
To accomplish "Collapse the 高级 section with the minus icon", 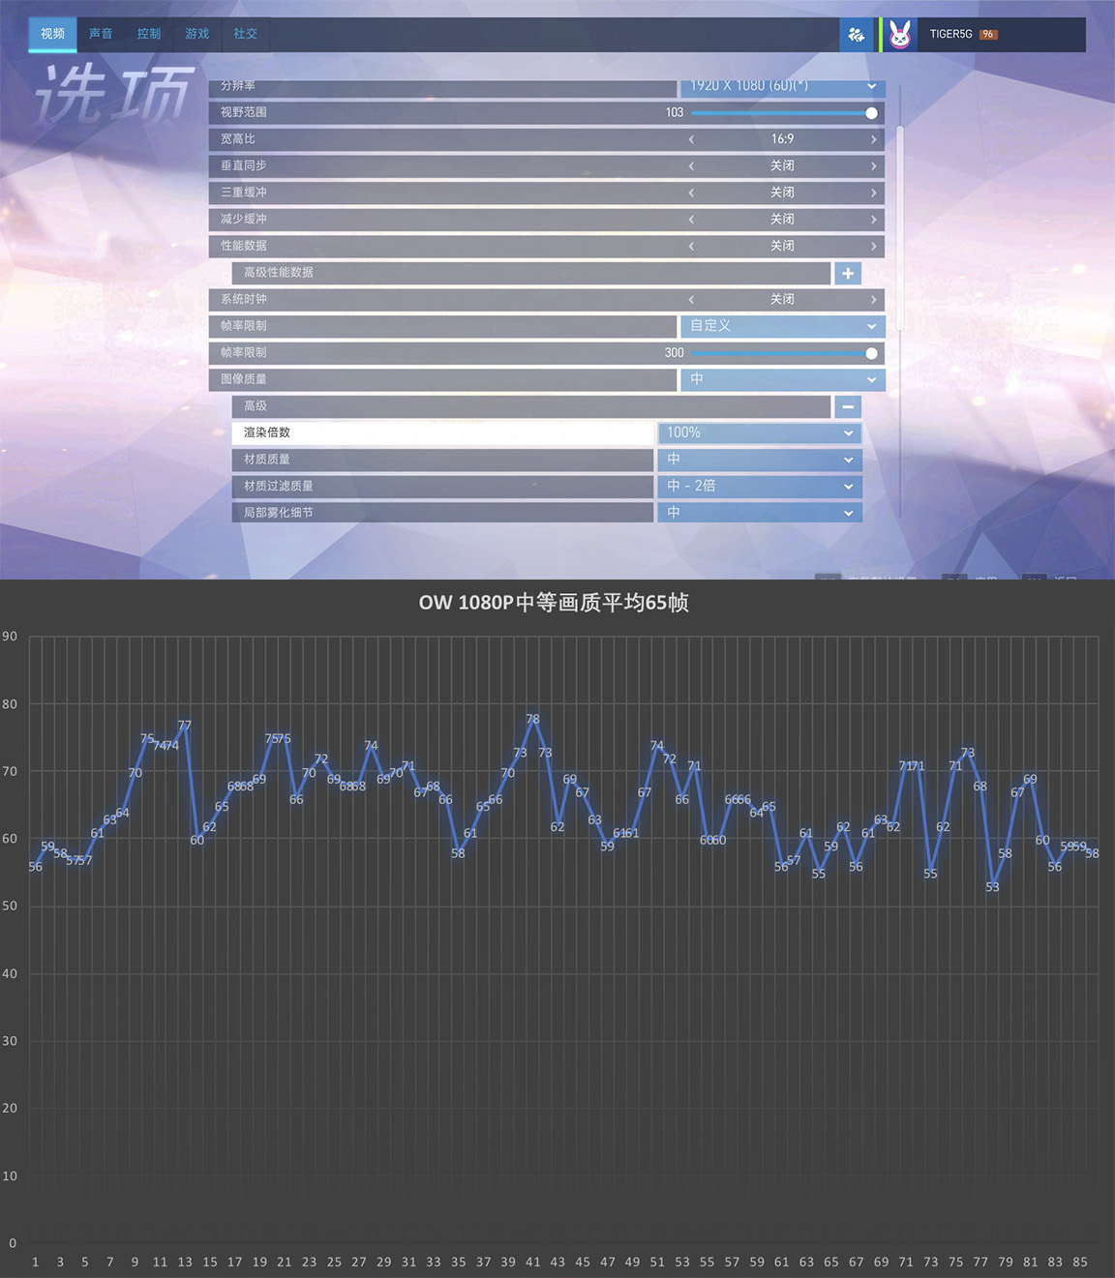I will click(847, 406).
